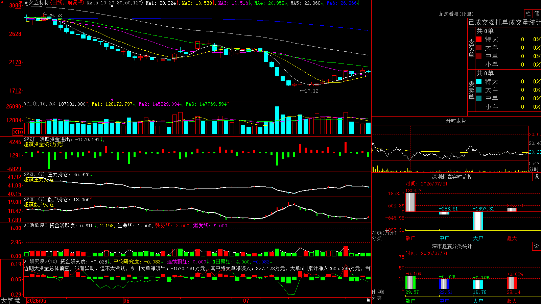
Task: Click the 大户 net amount bar labelled -1897.31
Action: (478, 221)
